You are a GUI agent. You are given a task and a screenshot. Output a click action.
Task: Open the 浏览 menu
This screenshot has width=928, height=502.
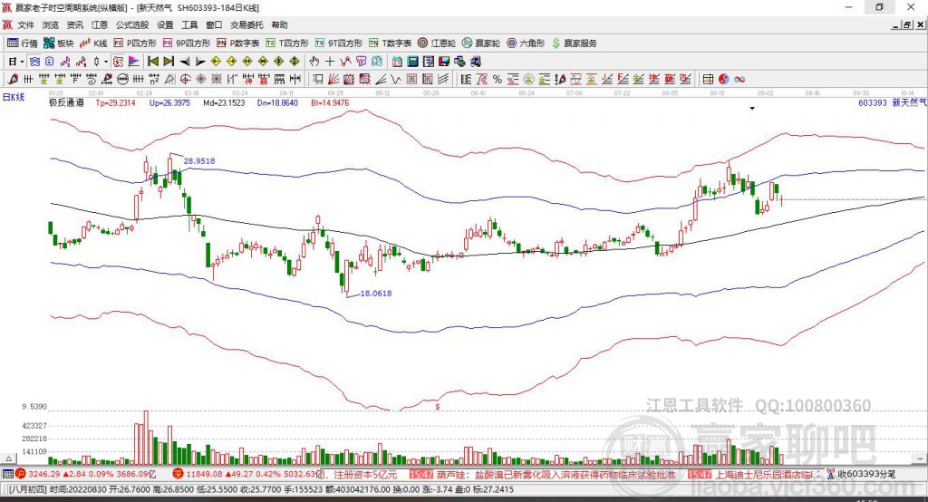(x=51, y=24)
